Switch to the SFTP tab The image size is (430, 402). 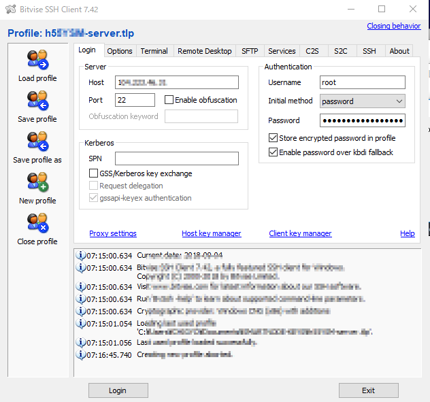(x=249, y=51)
